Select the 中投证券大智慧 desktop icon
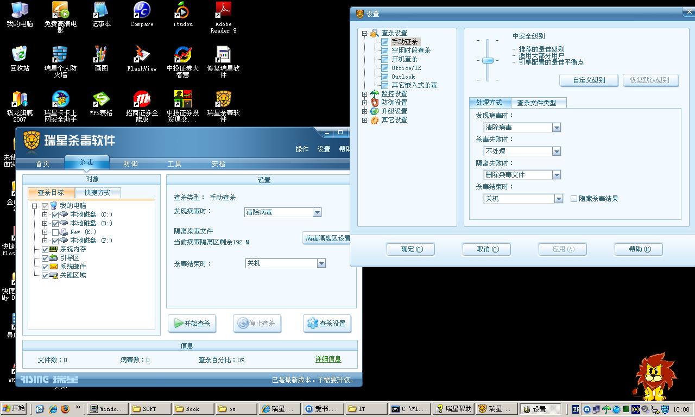Image resolution: width=695 pixels, height=417 pixels. coord(182,62)
